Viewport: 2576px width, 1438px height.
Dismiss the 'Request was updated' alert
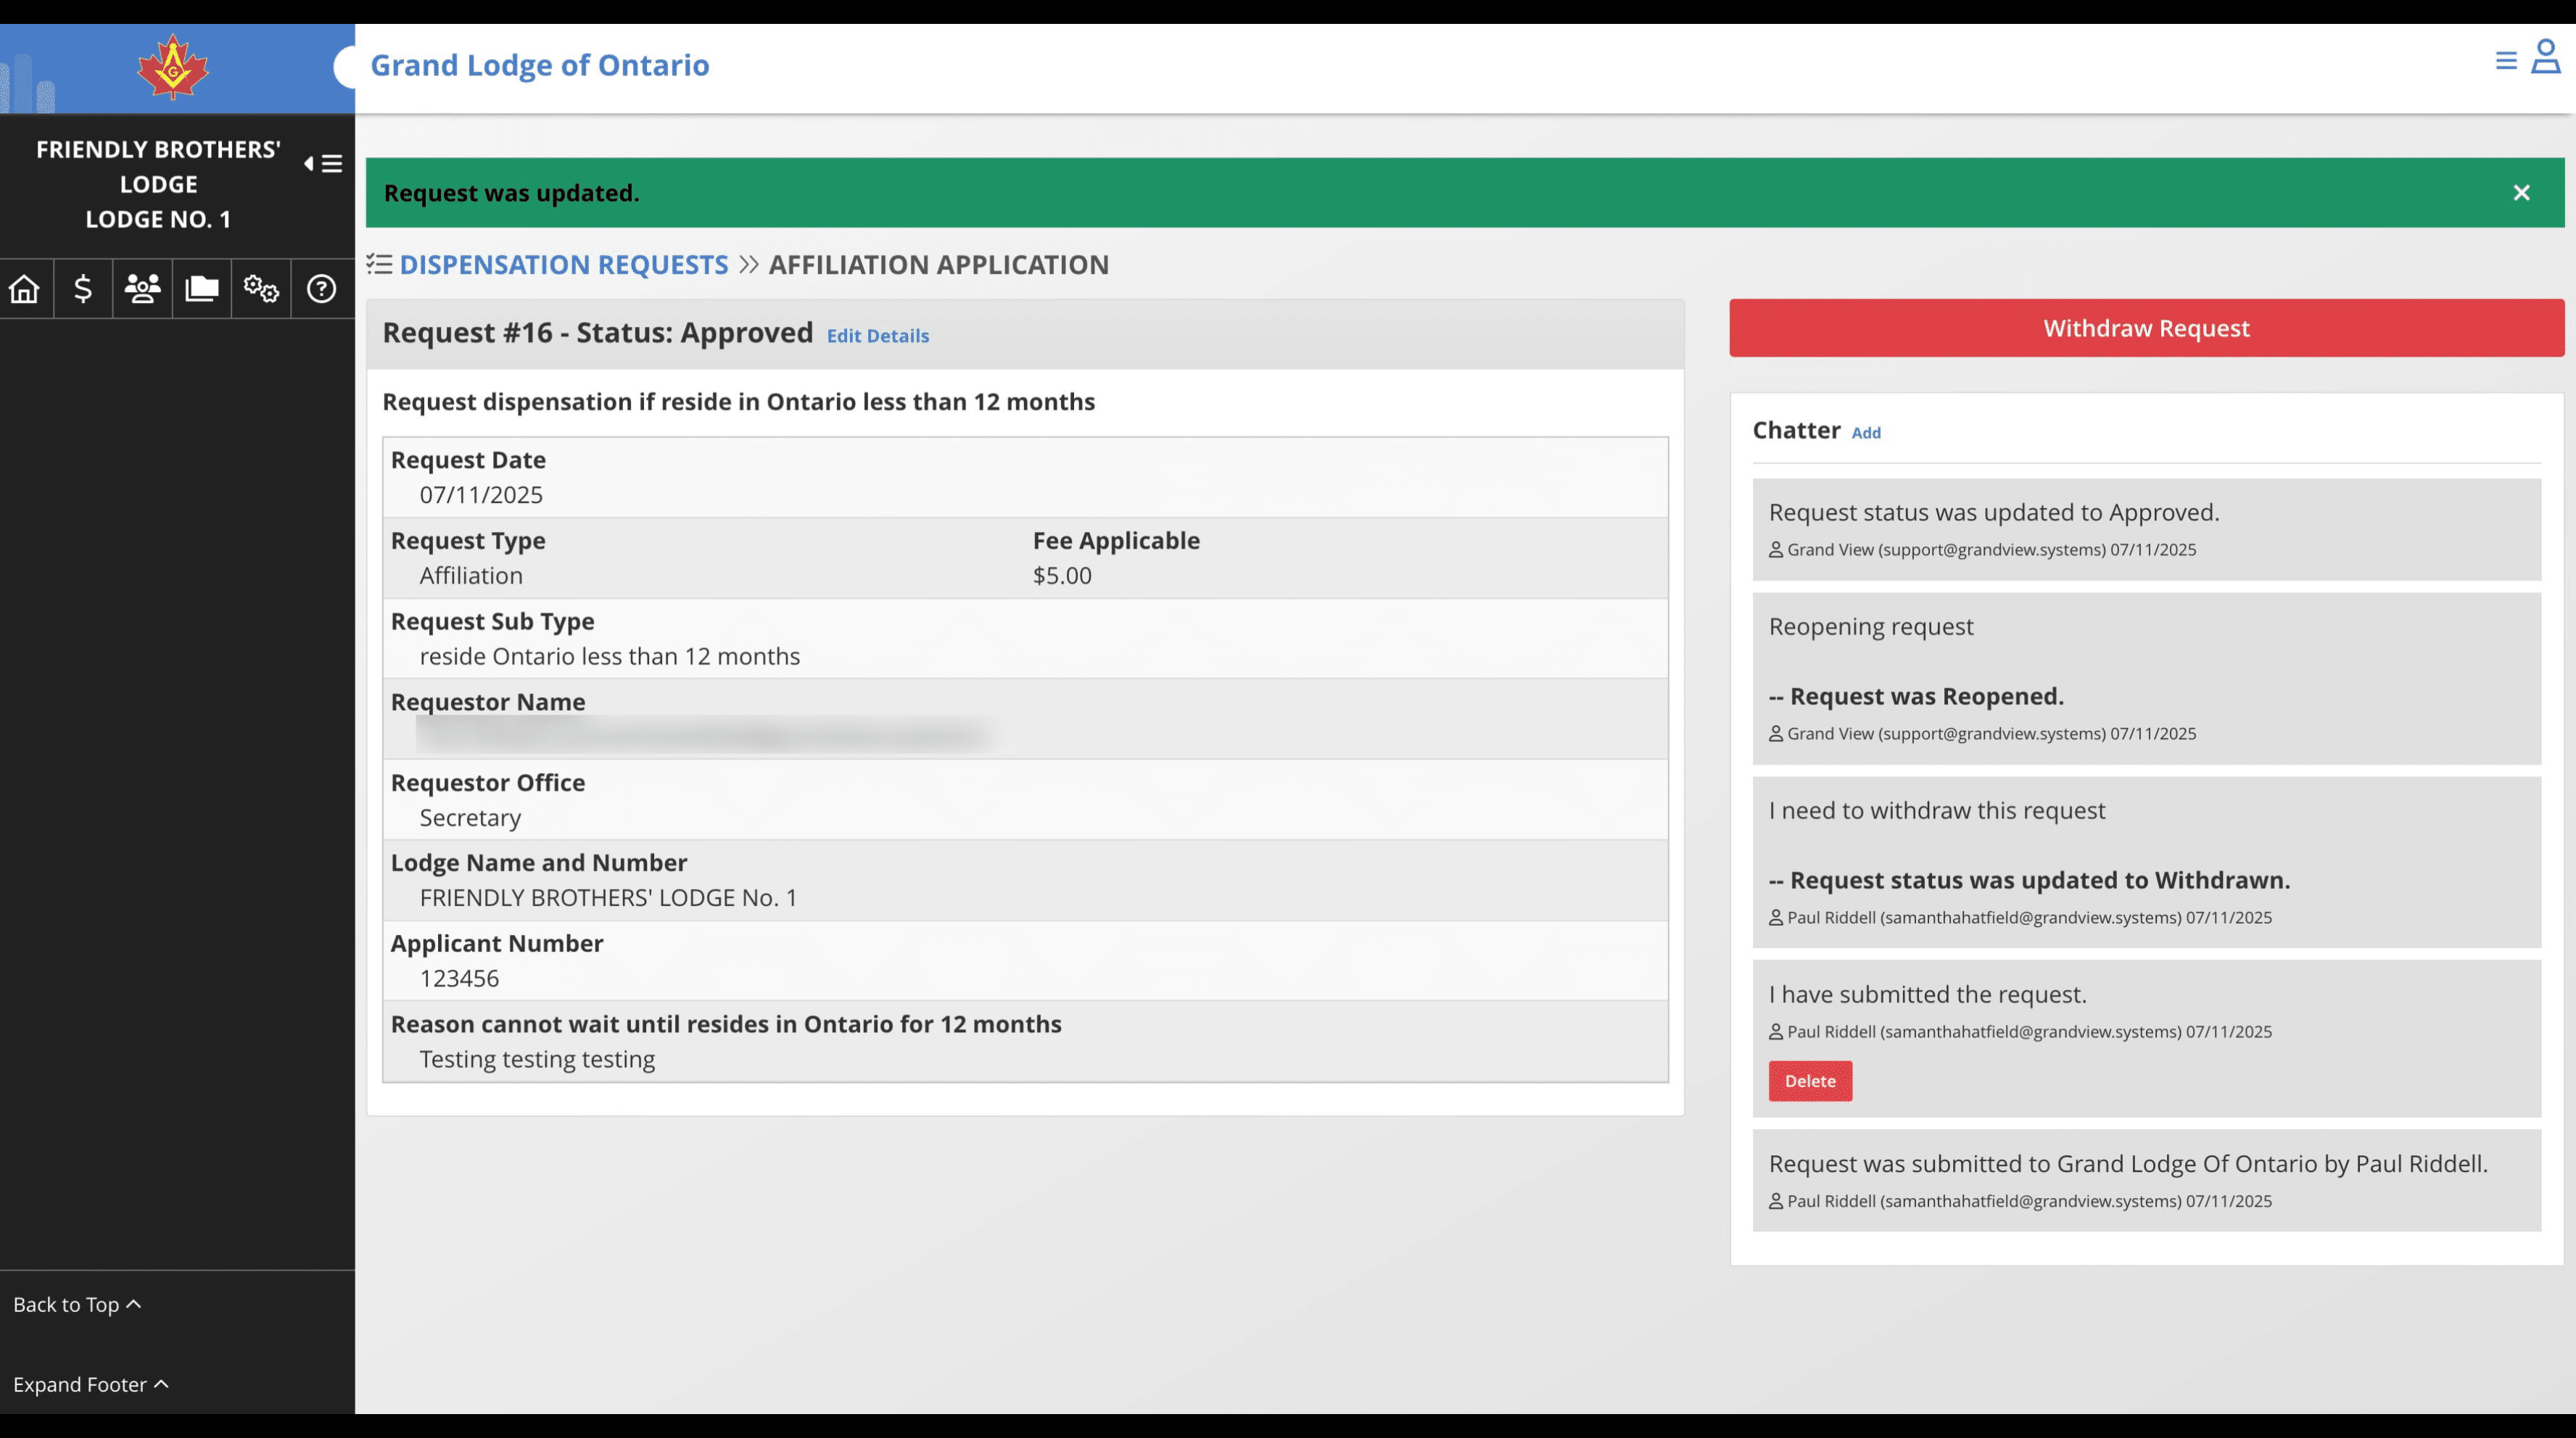tap(2522, 193)
